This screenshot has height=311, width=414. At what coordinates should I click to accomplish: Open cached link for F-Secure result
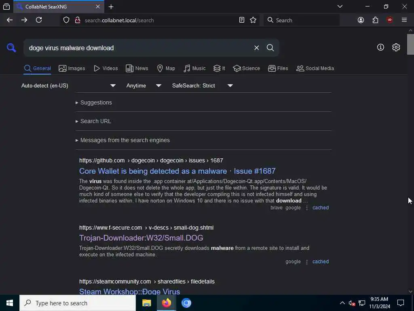click(321, 262)
